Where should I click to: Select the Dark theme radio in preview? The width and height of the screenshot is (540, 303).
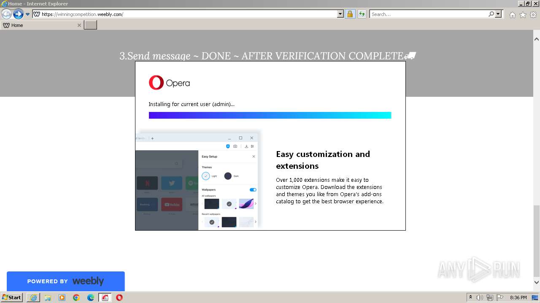[x=228, y=176]
